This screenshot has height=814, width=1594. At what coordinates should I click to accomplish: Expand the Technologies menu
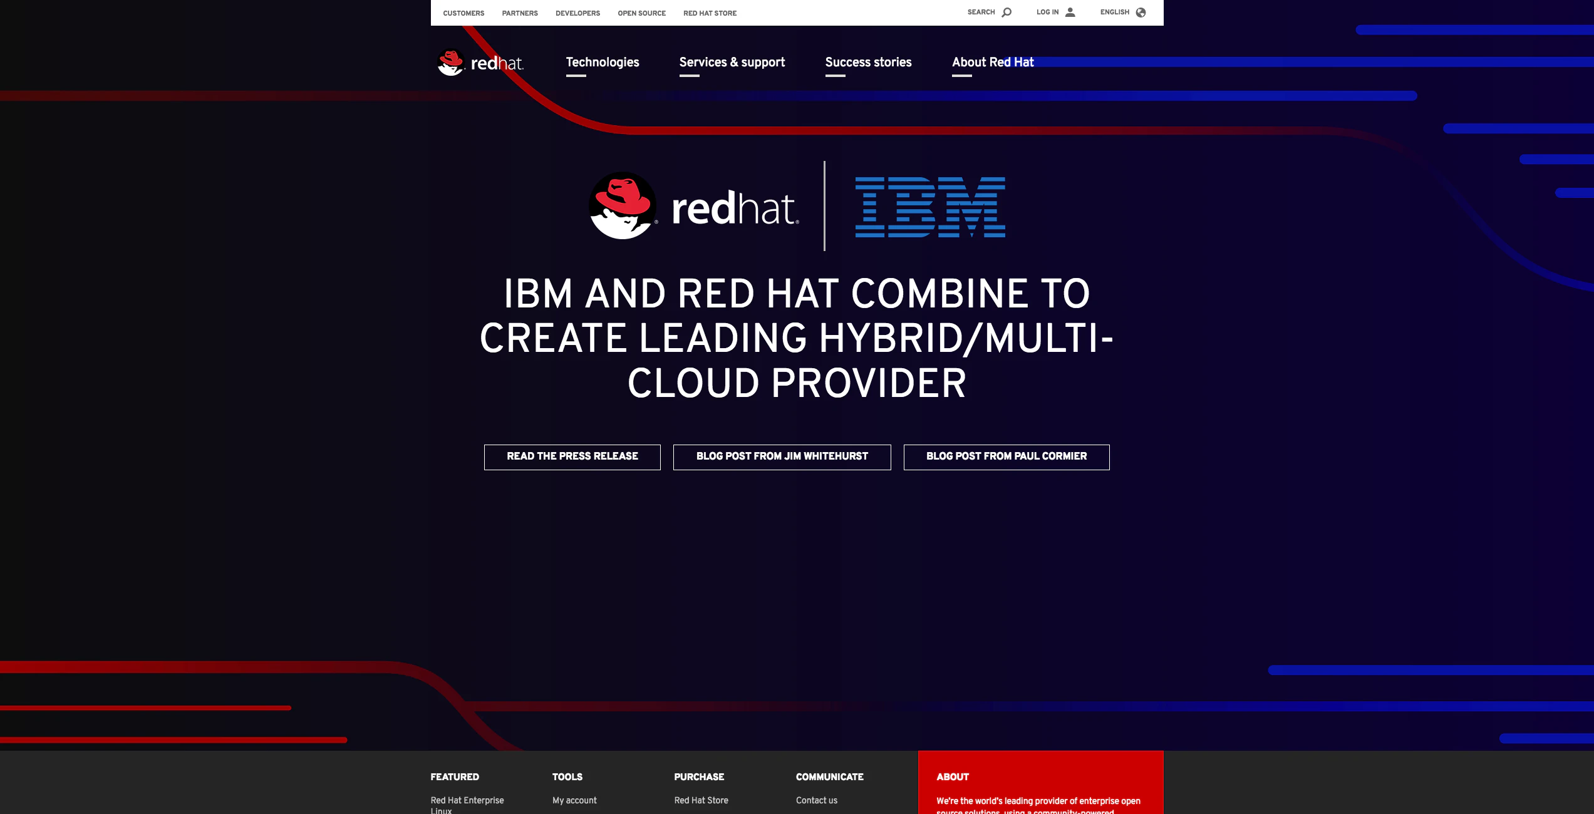point(603,63)
